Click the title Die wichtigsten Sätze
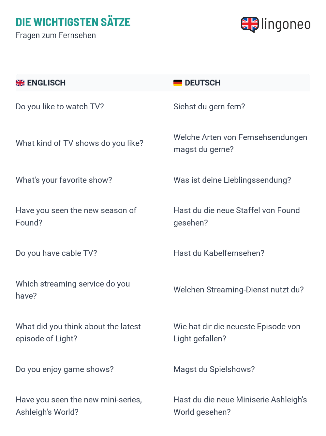 point(73,22)
